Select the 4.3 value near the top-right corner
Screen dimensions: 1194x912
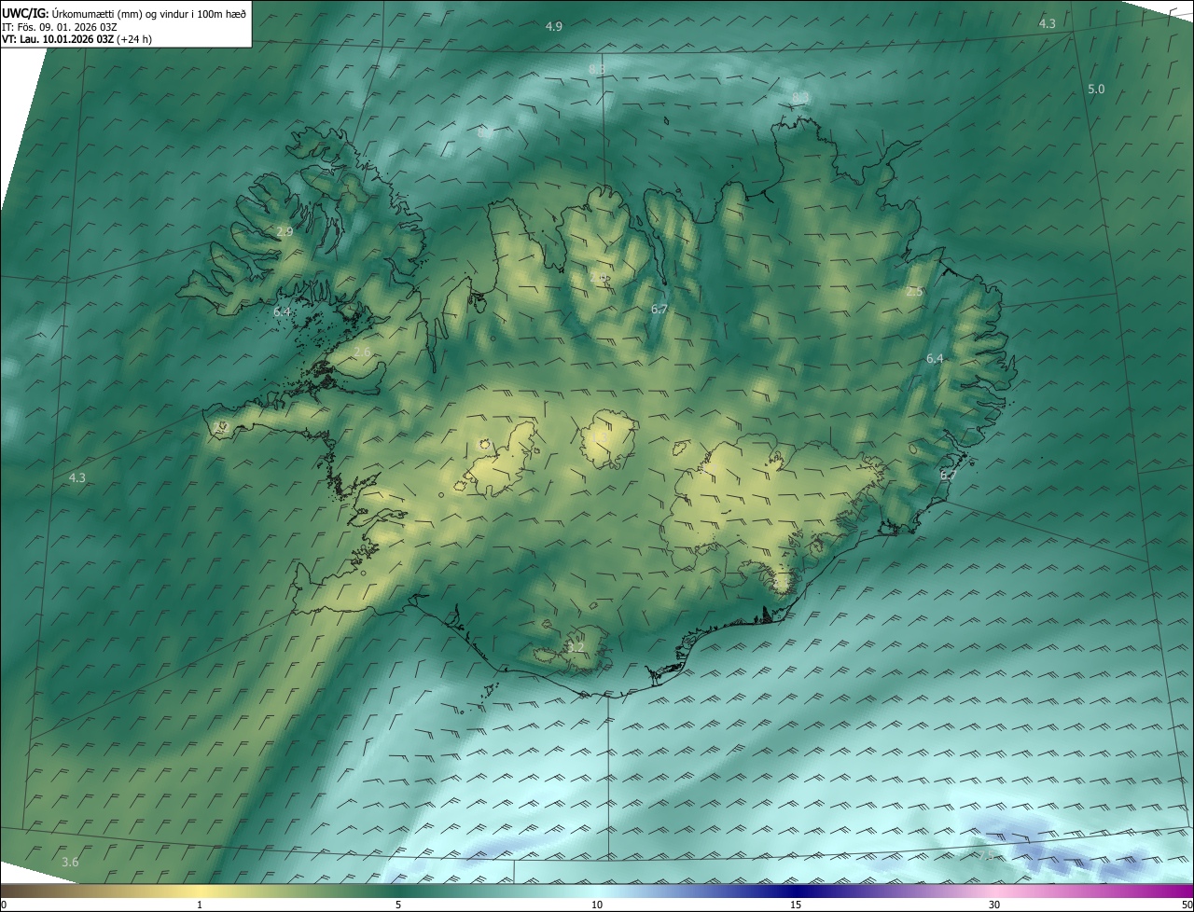pyautogui.click(x=1048, y=23)
